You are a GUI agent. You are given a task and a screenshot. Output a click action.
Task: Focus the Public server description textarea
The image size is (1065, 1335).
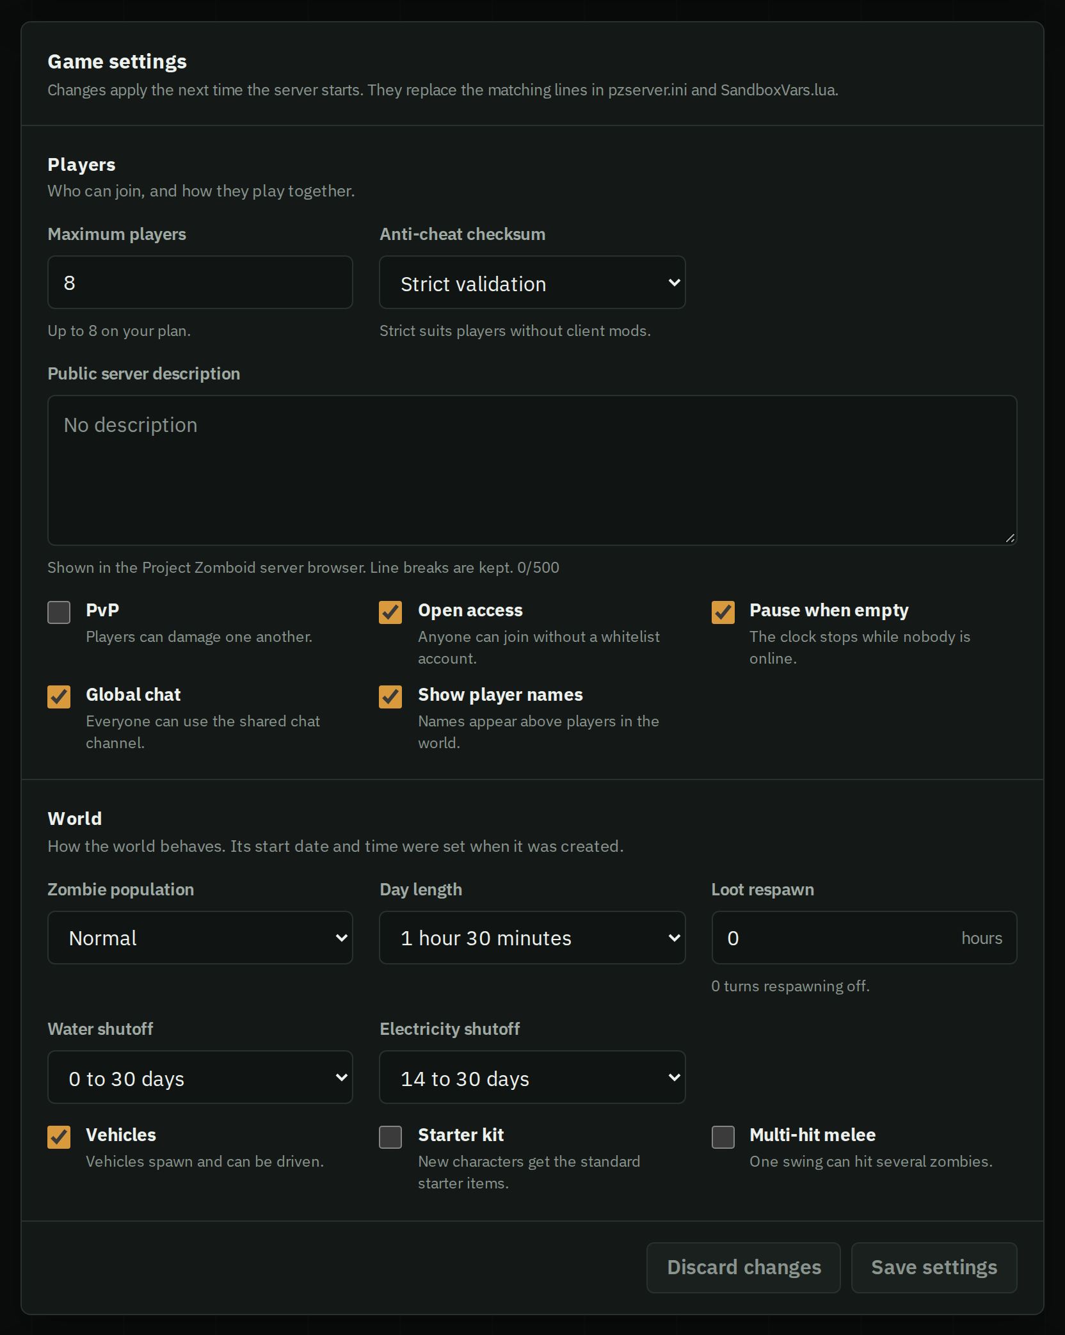532,470
